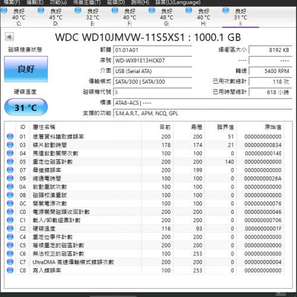
Task: Click status orb for attribute C6 row
Action: 10,254
